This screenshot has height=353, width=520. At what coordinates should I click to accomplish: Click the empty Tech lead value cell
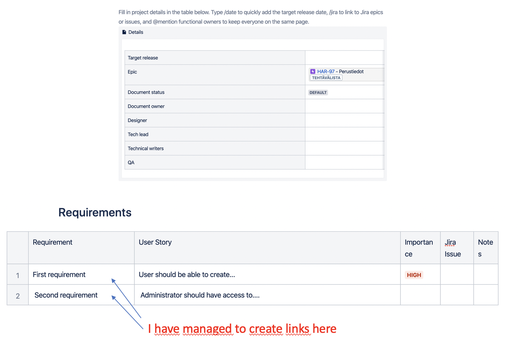(x=345, y=134)
